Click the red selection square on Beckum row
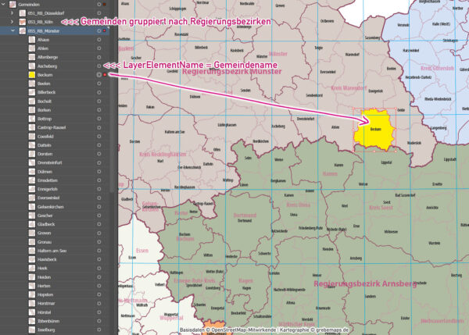The height and width of the screenshot is (335, 469). coord(105,75)
